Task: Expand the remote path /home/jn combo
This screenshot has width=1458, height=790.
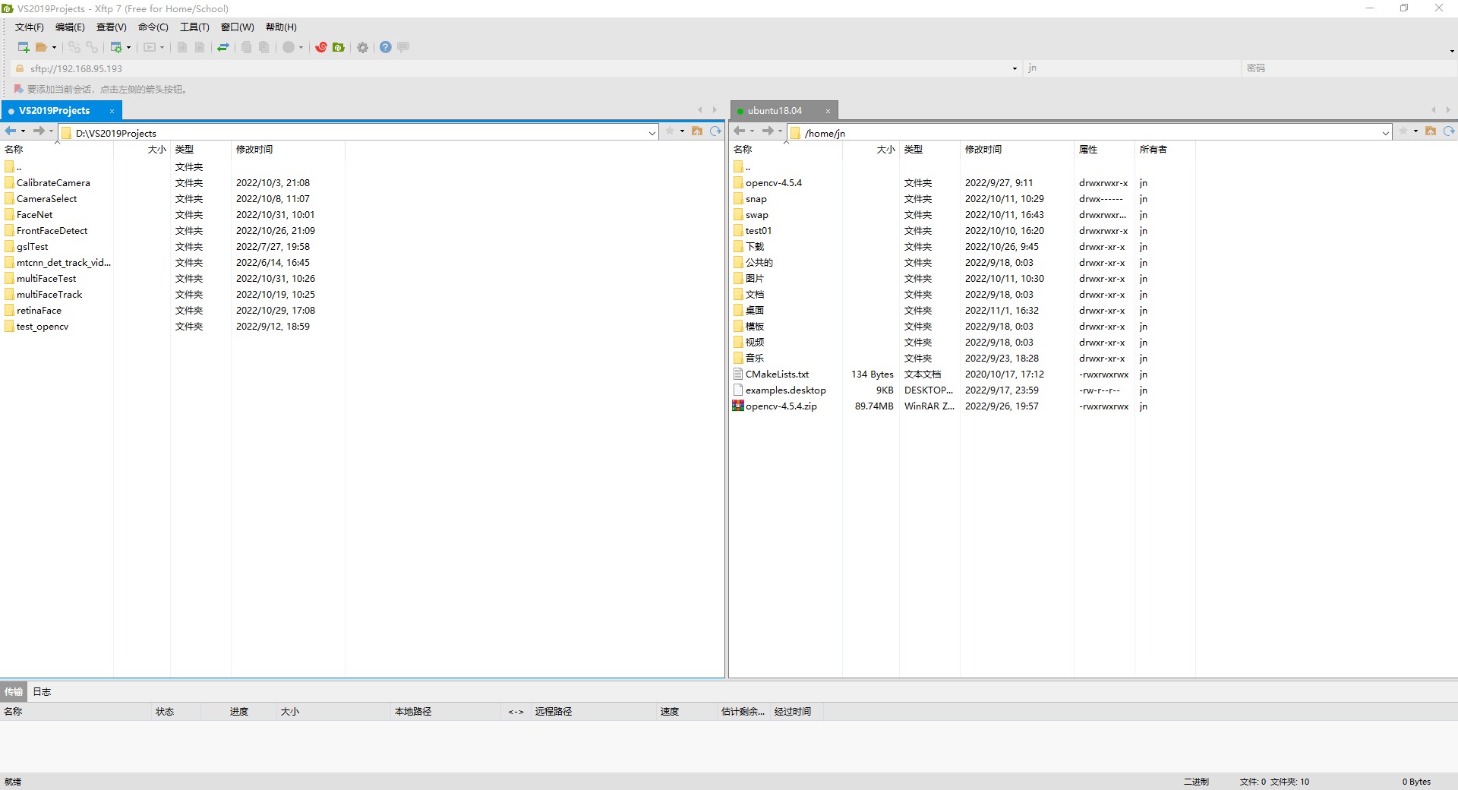Action: (1386, 133)
